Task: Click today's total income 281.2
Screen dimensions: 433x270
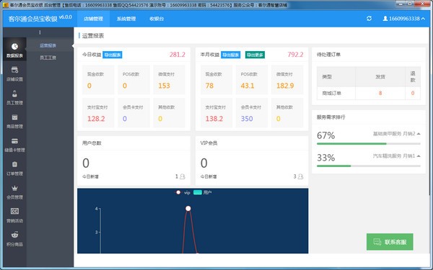Action: pos(178,55)
